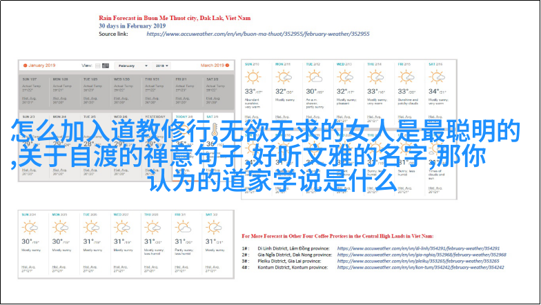This screenshot has height=305, width=541.
Task: Go to previous month January 2019
Action: tap(41, 66)
